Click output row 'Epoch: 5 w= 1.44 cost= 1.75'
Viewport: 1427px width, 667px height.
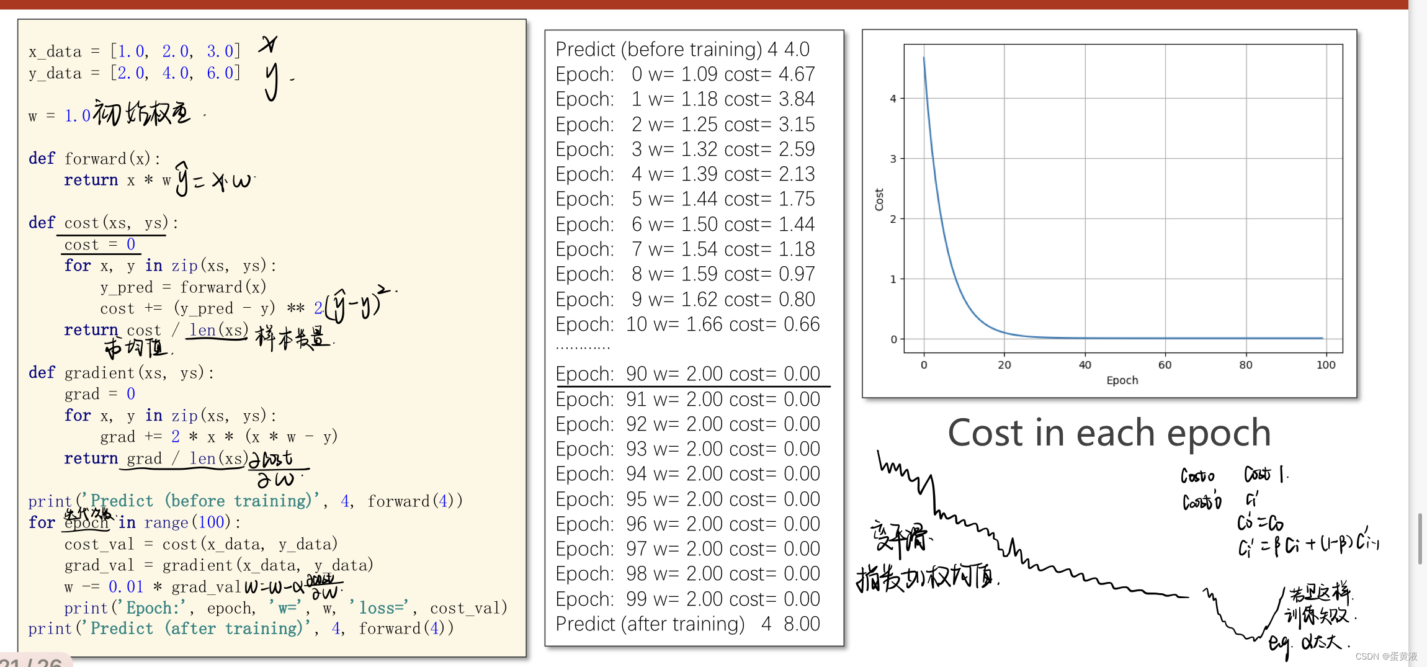coord(686,199)
